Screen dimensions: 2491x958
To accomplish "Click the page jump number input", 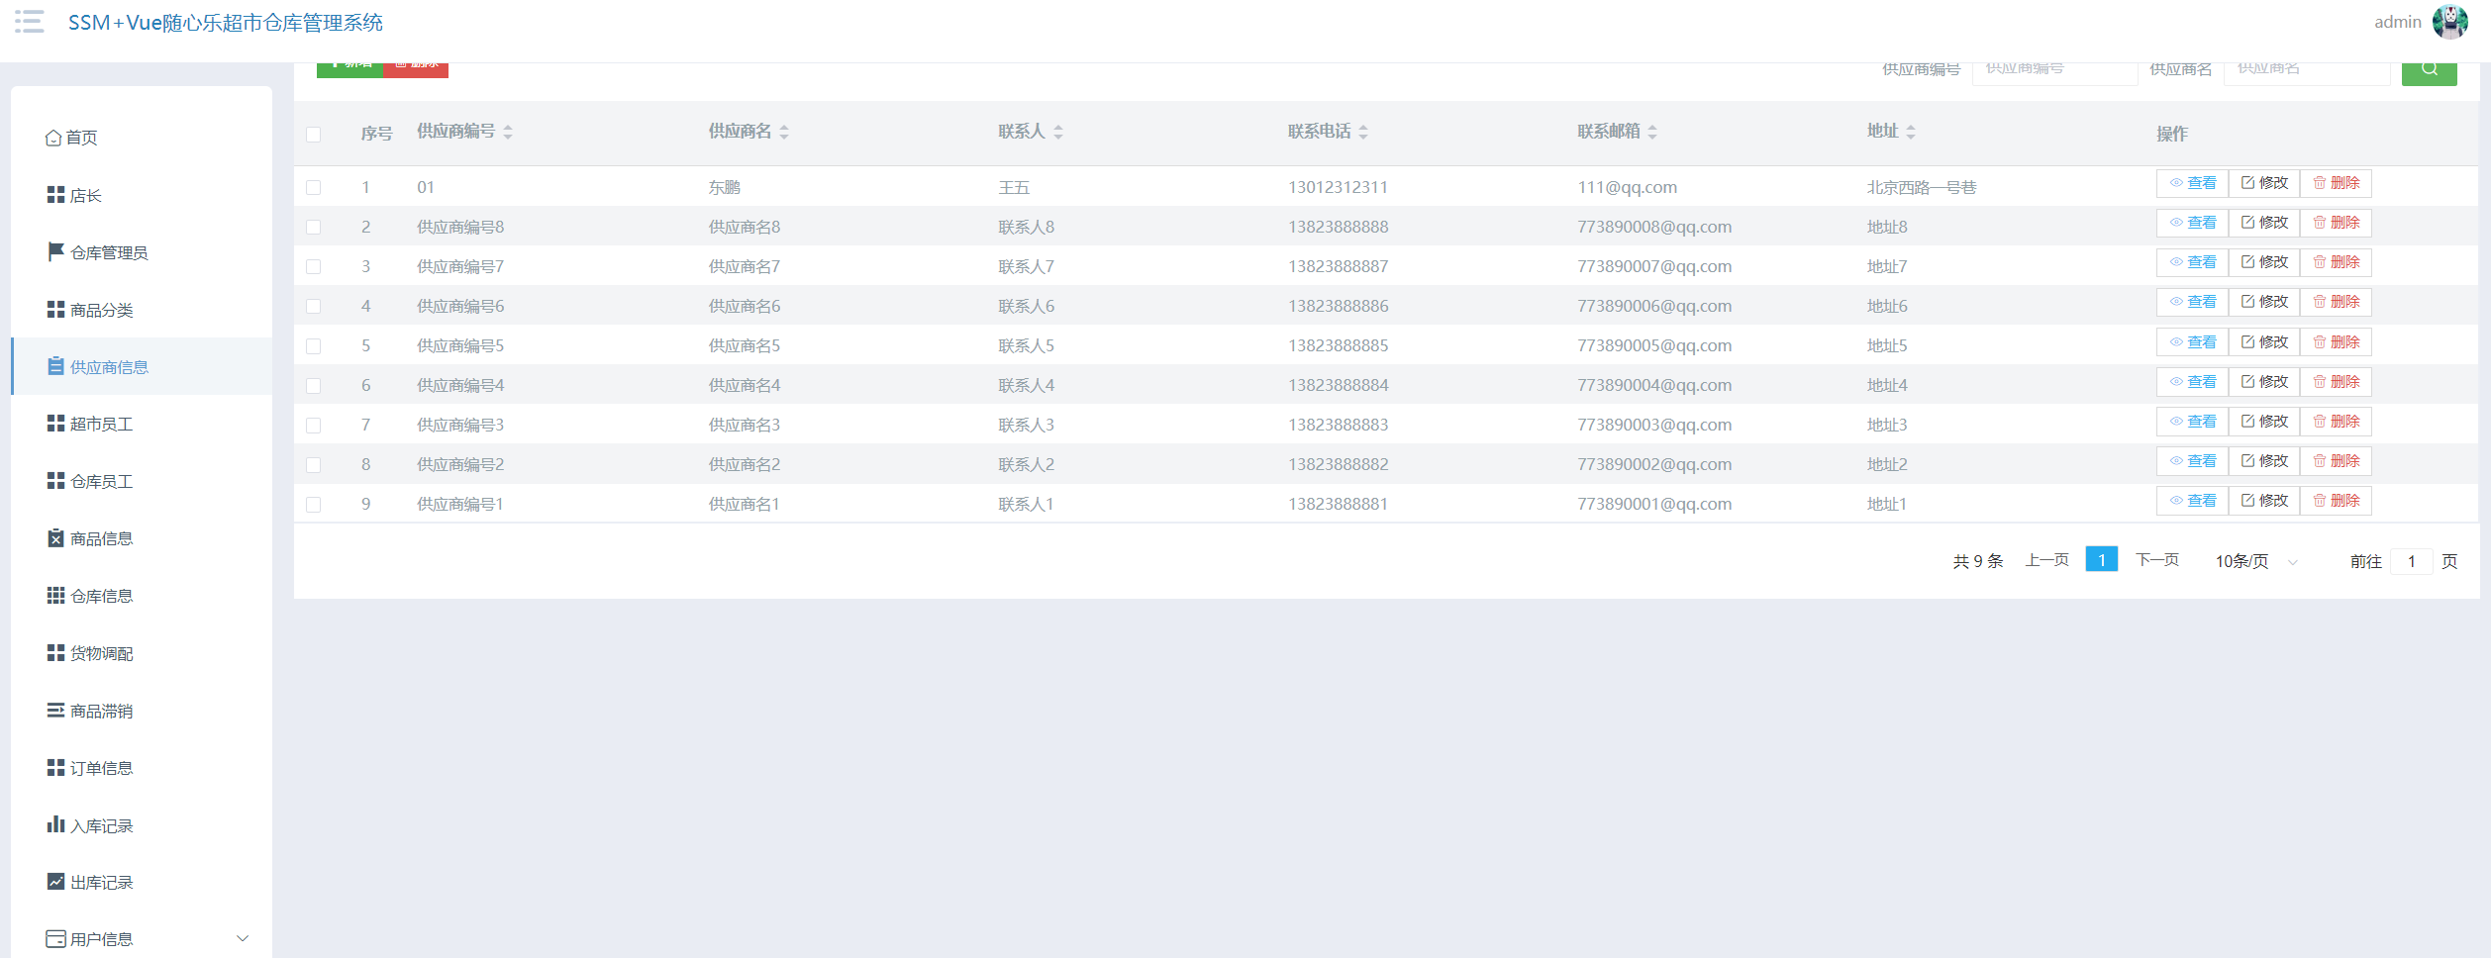I will point(2411,561).
